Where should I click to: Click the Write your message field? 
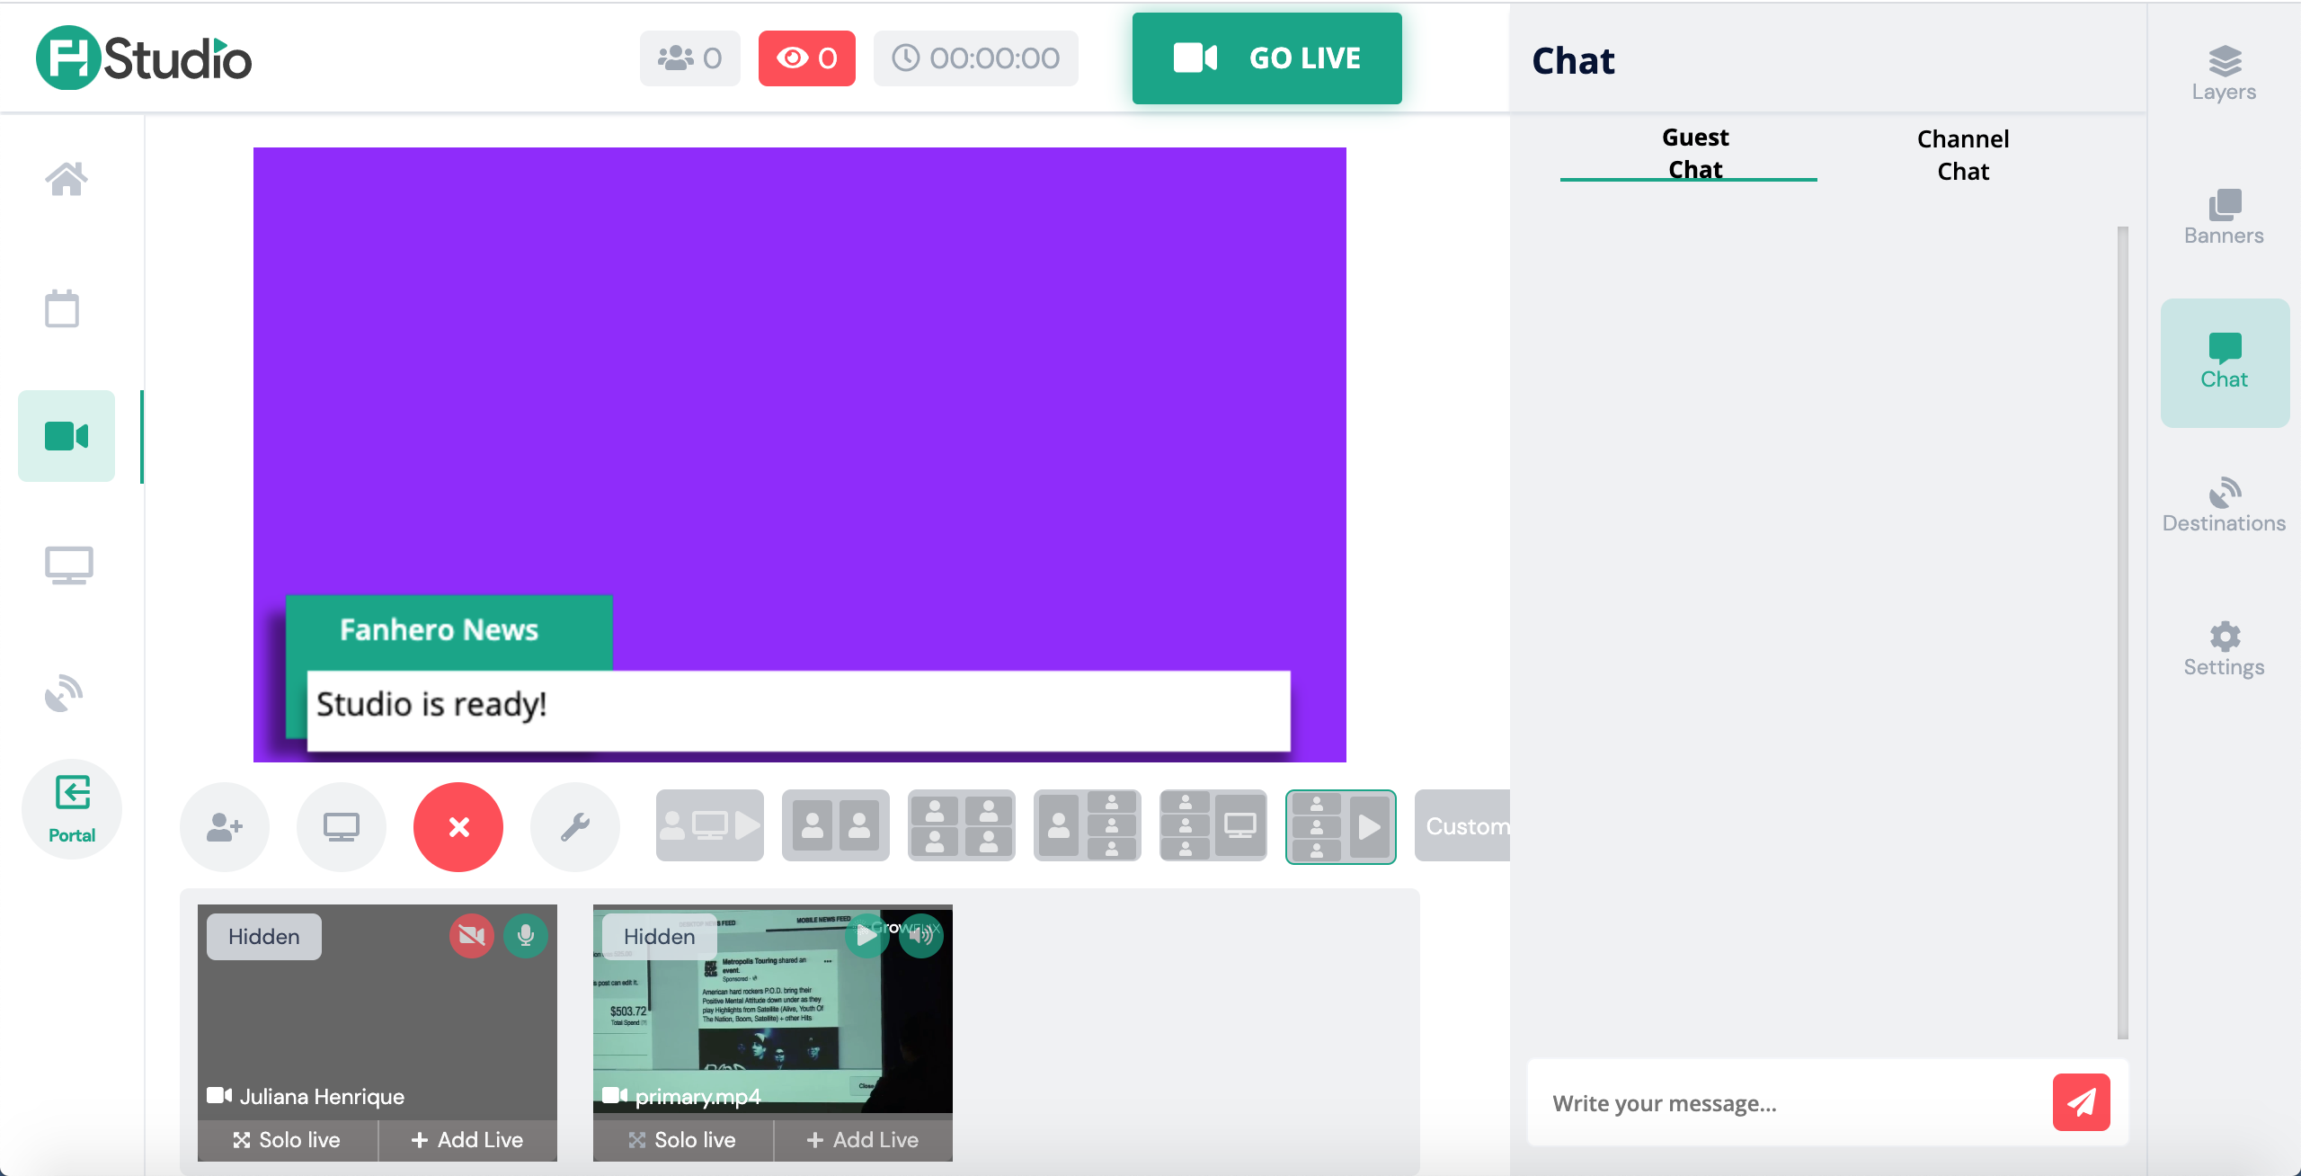pos(1789,1103)
